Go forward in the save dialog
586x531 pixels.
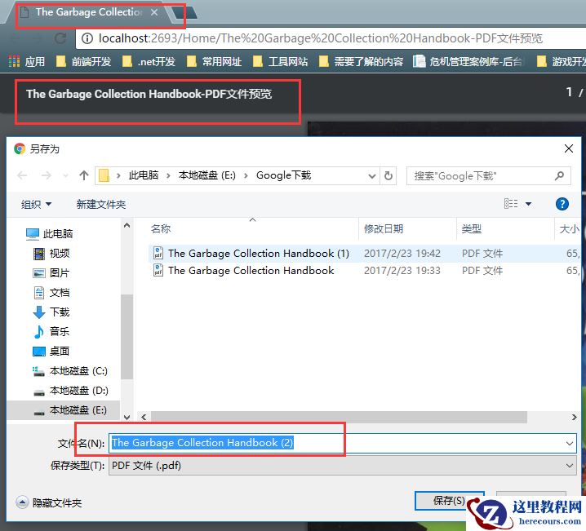click(x=47, y=175)
